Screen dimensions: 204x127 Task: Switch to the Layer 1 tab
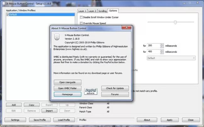82,11
